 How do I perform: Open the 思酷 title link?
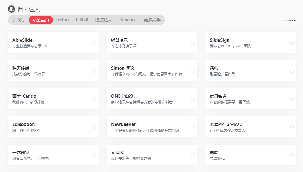[214, 152]
